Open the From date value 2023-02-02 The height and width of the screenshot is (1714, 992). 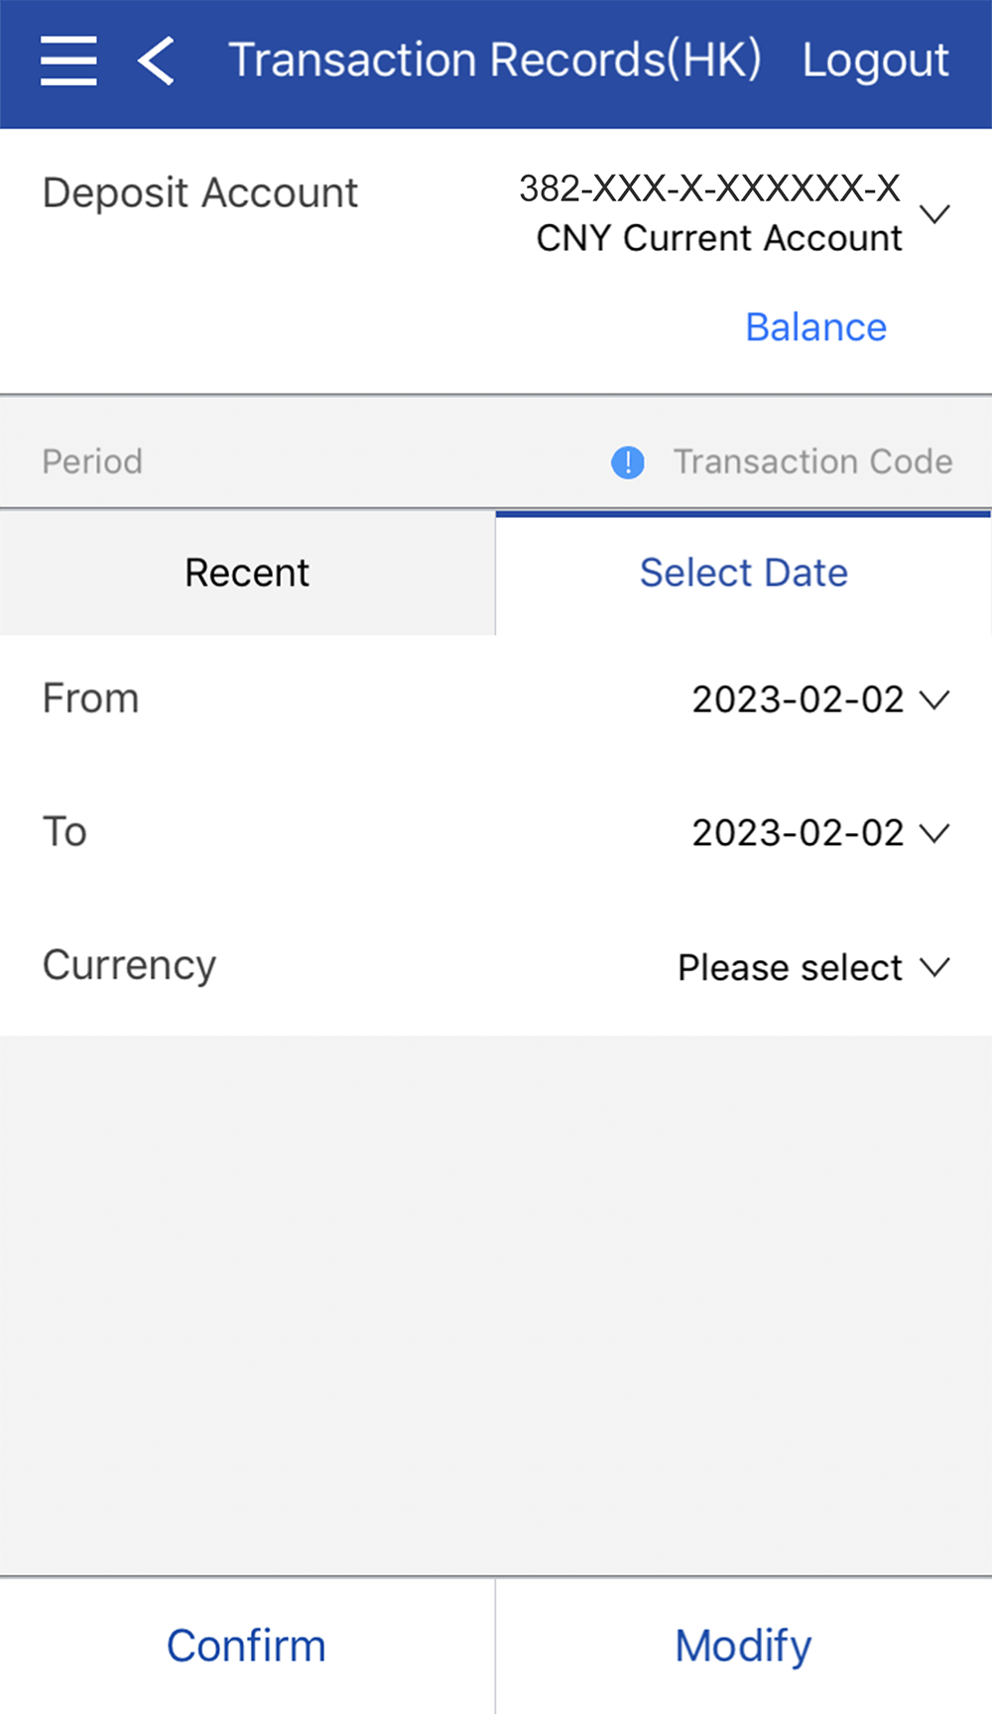coord(798,699)
